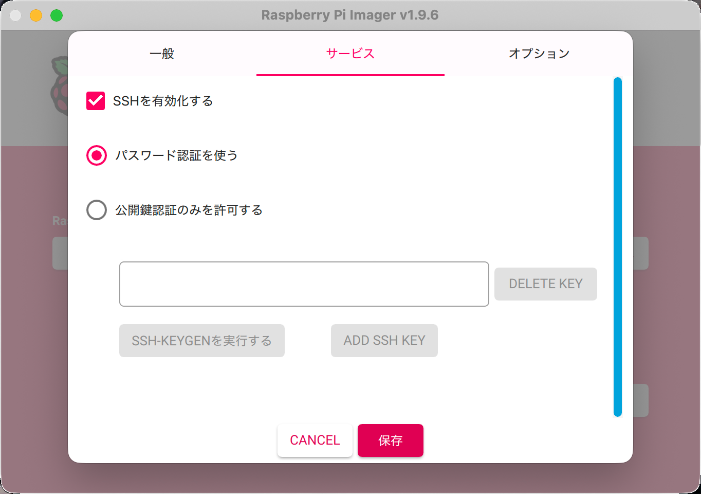The image size is (701, 494).
Task: Save settings with the 保存 button
Action: coord(390,440)
